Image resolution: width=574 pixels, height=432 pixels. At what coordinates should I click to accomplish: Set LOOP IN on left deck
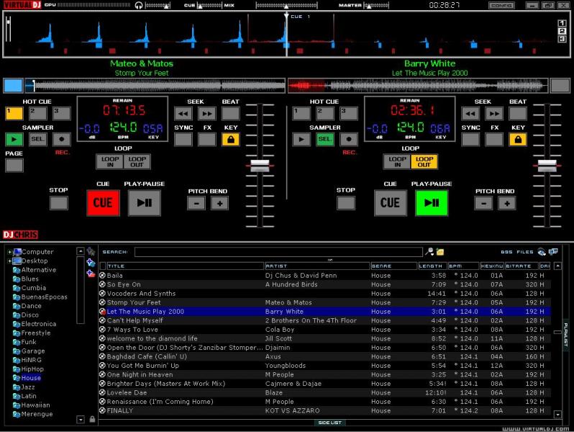click(x=110, y=161)
